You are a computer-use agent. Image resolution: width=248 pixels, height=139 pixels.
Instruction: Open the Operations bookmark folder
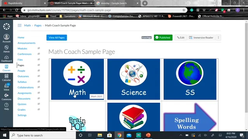tap(67, 16)
